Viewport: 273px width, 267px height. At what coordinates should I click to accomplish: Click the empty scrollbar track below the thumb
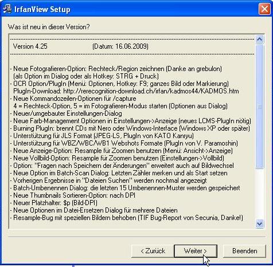259,194
